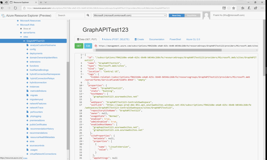Select the sourcecontrols tree item
The height and width of the screenshot is (160, 267).
click(37, 145)
